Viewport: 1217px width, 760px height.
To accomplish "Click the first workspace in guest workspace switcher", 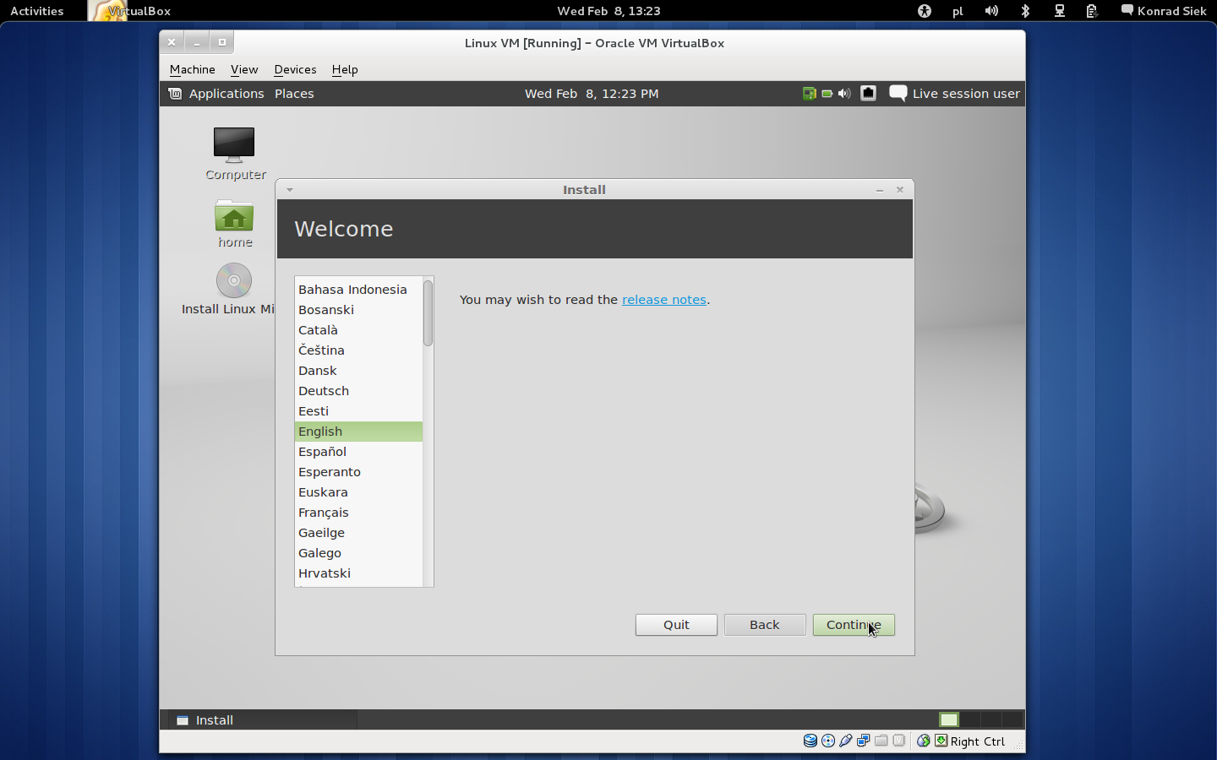I will point(949,719).
